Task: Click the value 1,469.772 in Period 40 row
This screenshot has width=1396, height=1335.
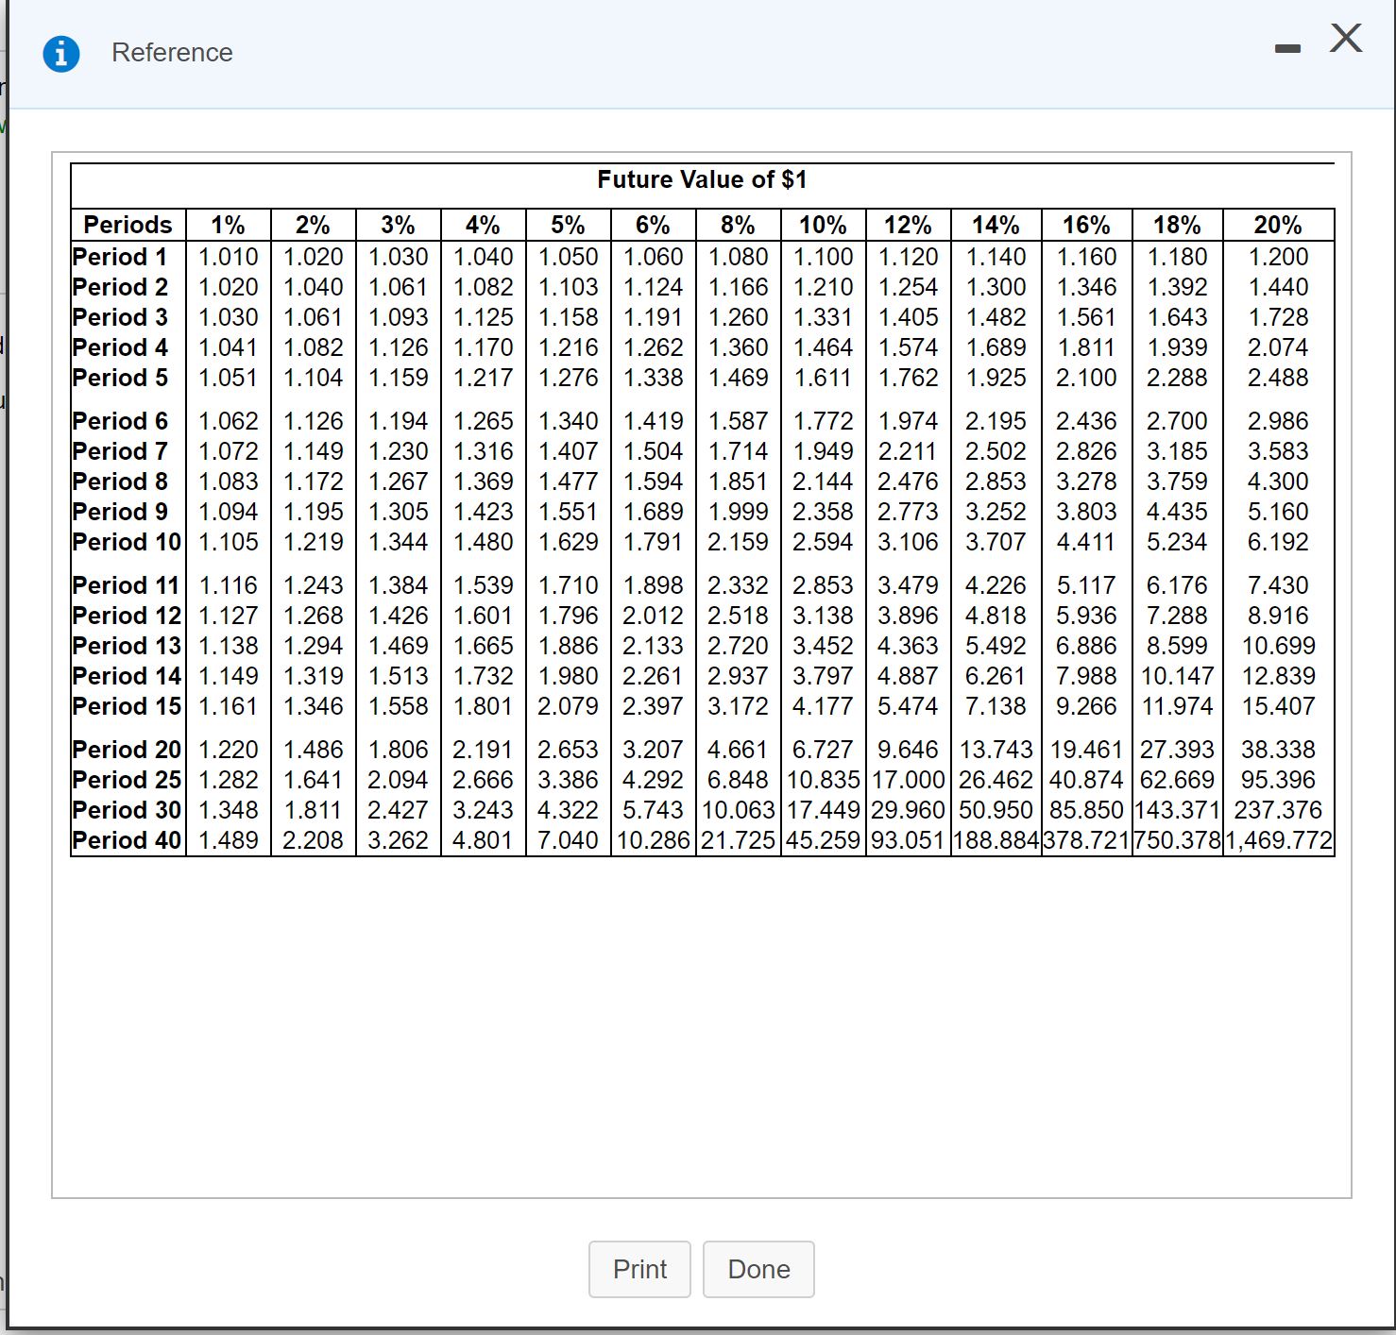Action: [1278, 840]
